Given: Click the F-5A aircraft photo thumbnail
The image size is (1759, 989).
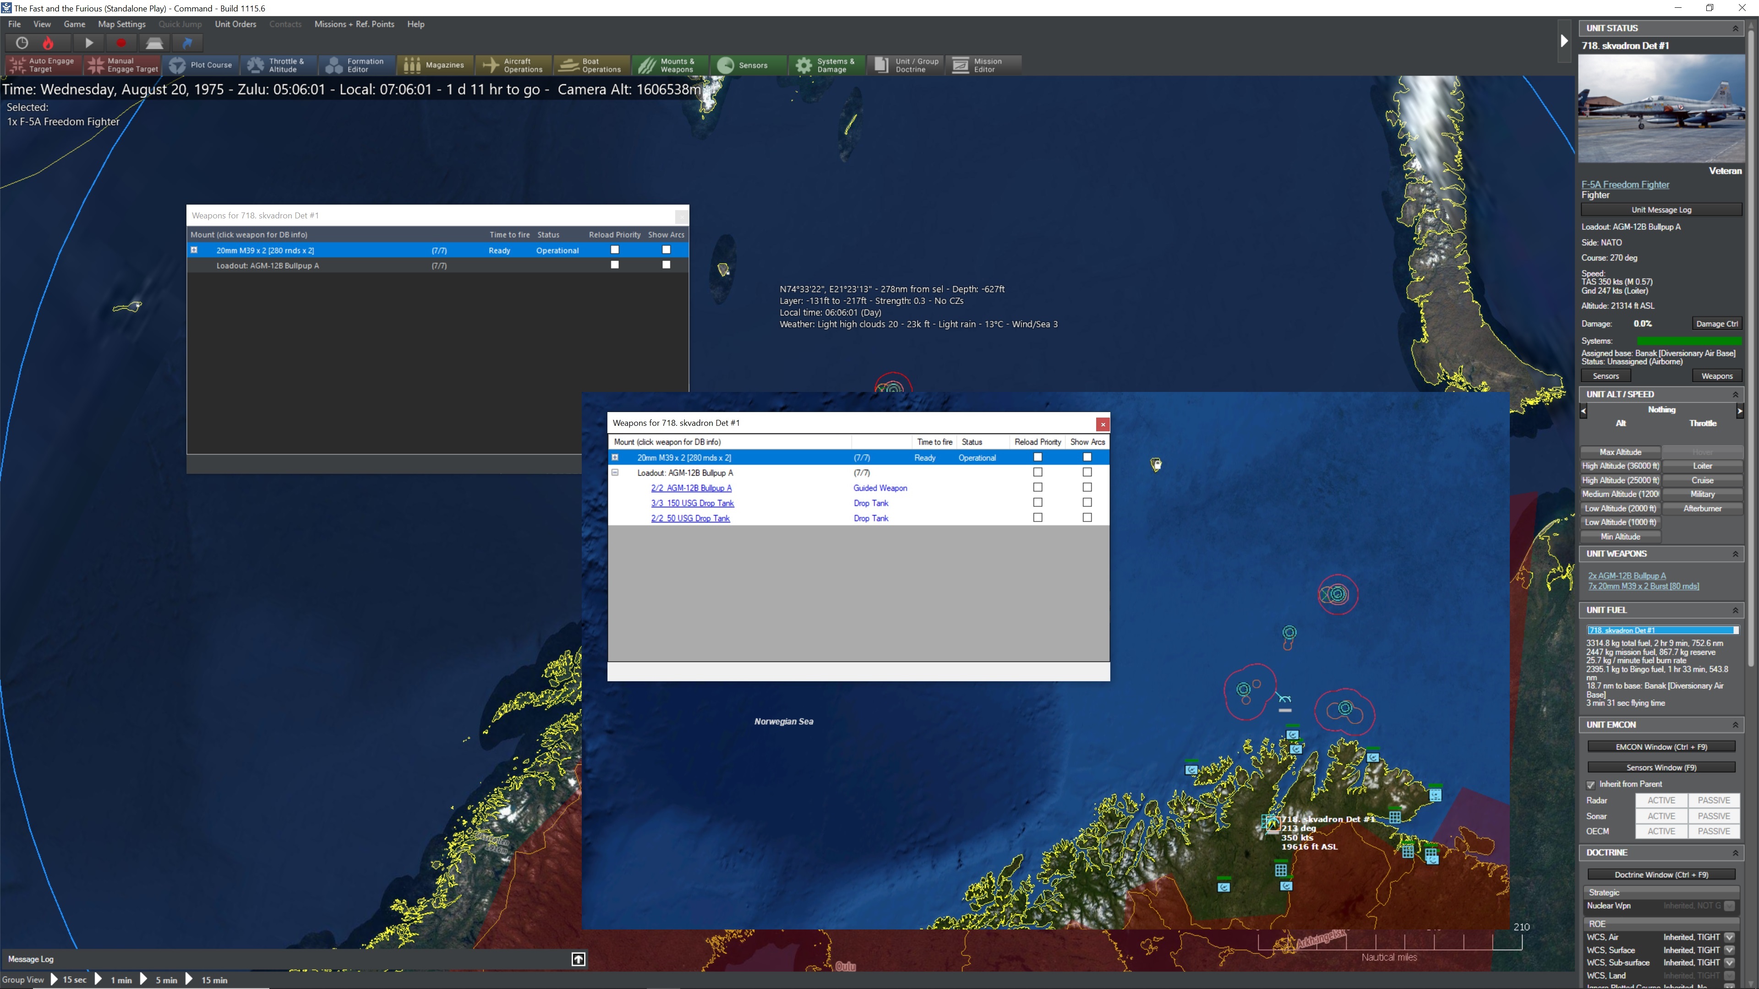Looking at the screenshot, I should [x=1661, y=108].
